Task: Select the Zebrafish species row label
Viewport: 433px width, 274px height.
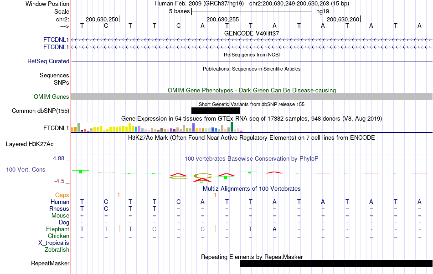Action: (x=57, y=249)
